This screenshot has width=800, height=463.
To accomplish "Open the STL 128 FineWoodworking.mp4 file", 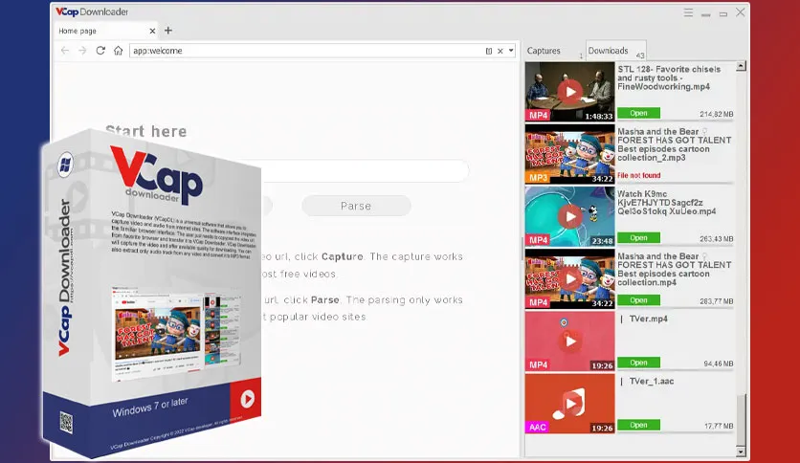I will point(639,113).
